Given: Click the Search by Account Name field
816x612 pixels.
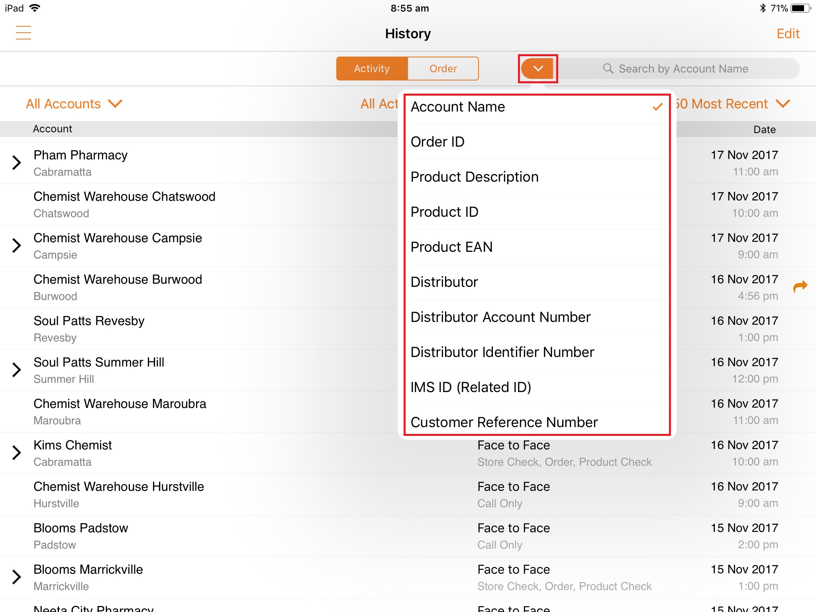Looking at the screenshot, I should click(683, 69).
